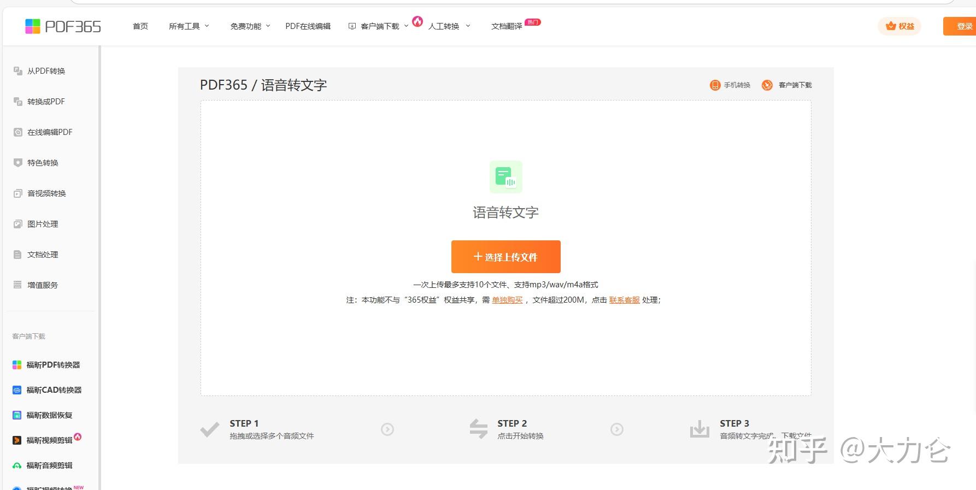Screen dimensions: 976x490
Task: Click the 在线编辑PDF sidebar icon
Action: point(18,132)
